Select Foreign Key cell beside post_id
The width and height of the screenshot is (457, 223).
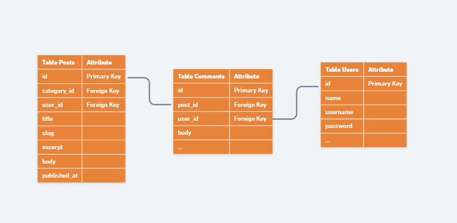(251, 105)
